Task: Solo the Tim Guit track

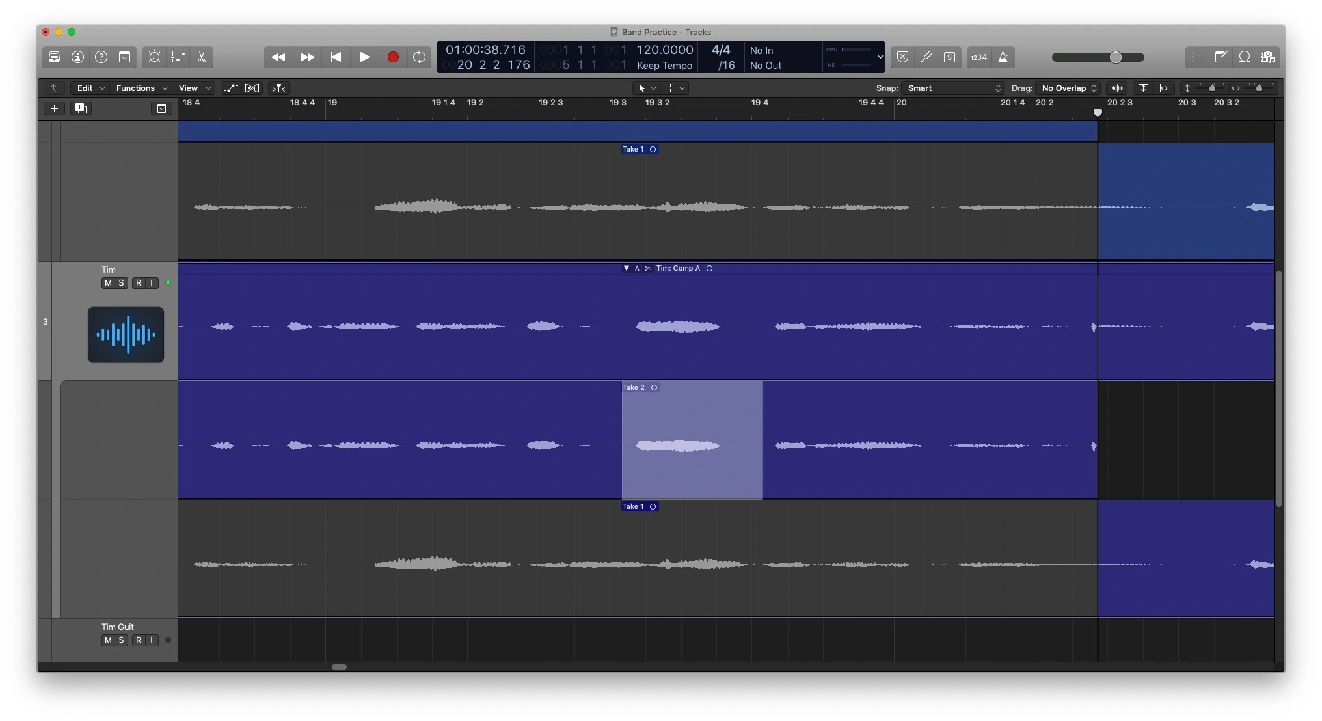Action: coord(121,640)
